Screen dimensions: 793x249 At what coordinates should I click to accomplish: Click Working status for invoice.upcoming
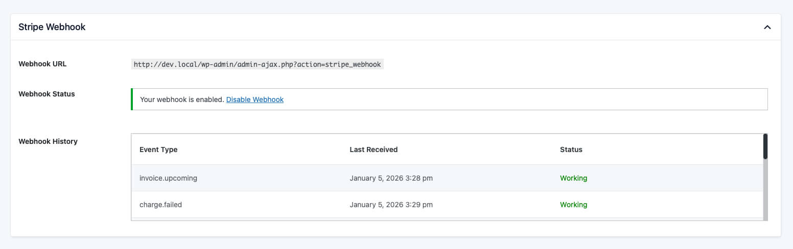(573, 178)
